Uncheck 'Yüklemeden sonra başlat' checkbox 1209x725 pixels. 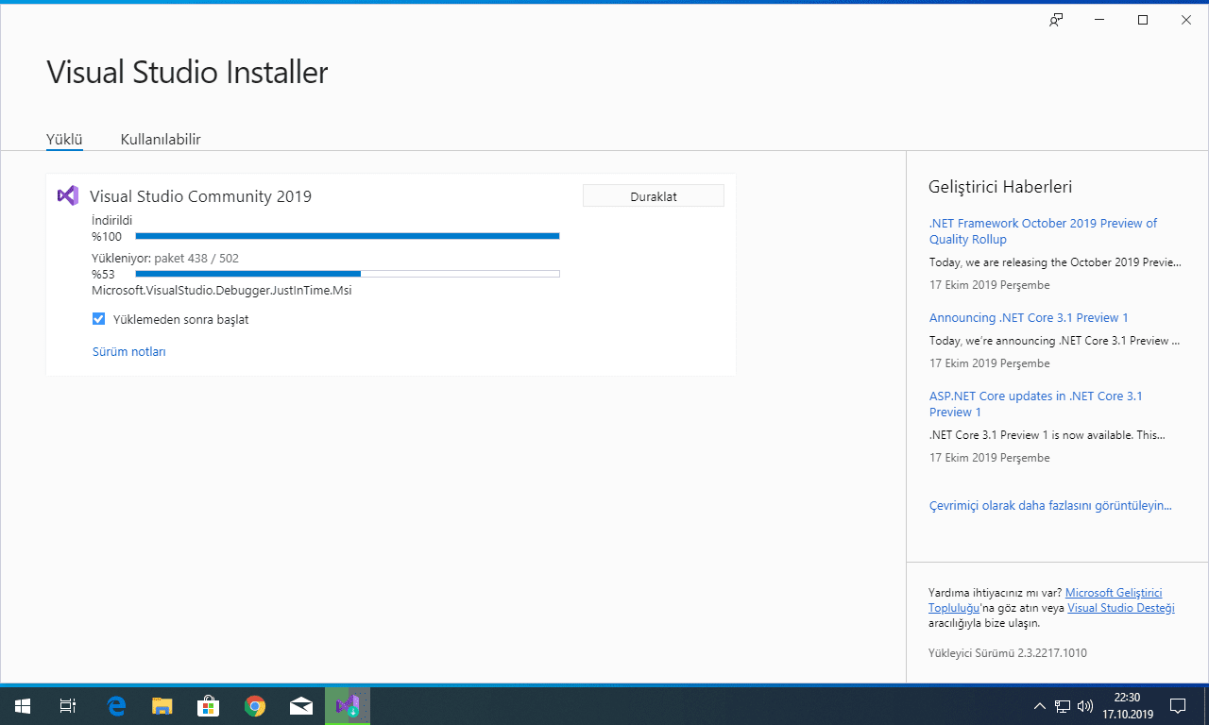point(98,319)
